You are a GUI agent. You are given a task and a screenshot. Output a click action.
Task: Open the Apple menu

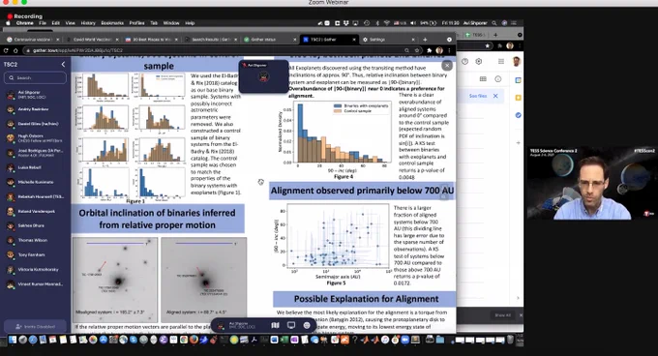point(8,23)
